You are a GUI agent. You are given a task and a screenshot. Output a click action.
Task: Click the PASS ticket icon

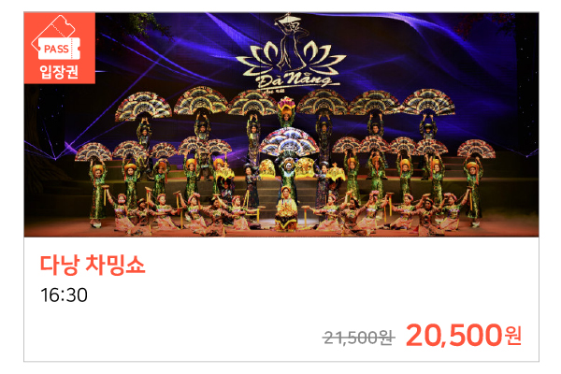point(57,38)
